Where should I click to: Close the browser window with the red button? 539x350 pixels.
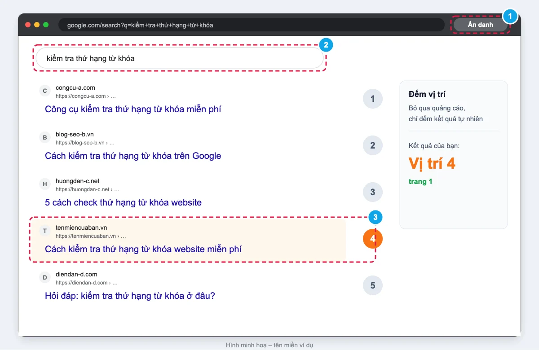28,25
